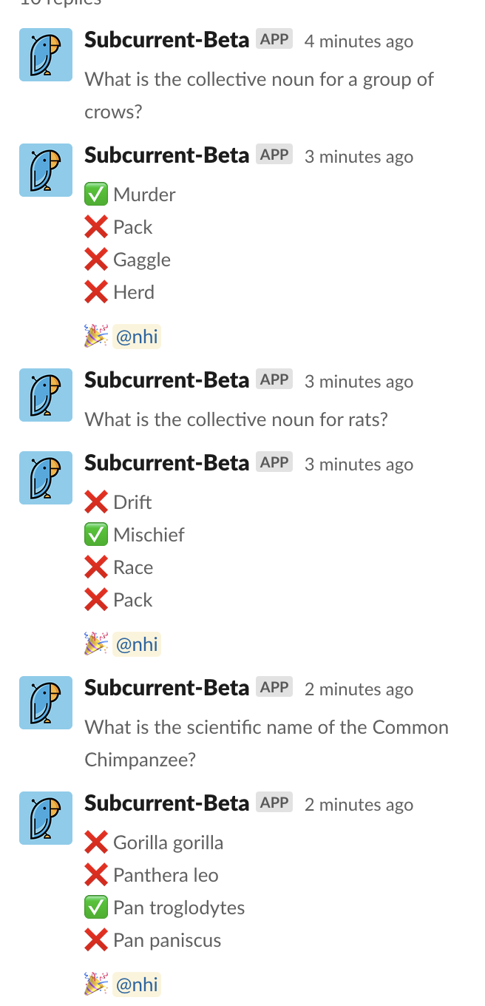The image size is (485, 1006).
Task: Click the red cross beside Panthera leo
Action: [96, 875]
